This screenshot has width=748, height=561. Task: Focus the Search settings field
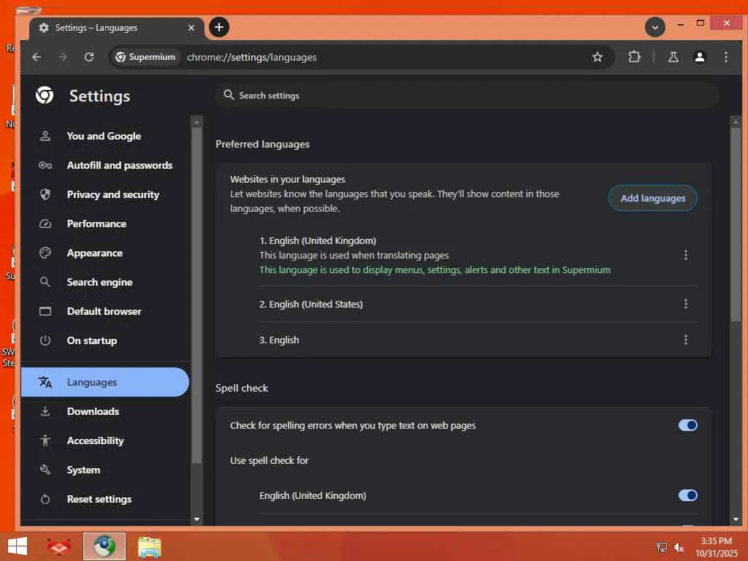point(467,96)
